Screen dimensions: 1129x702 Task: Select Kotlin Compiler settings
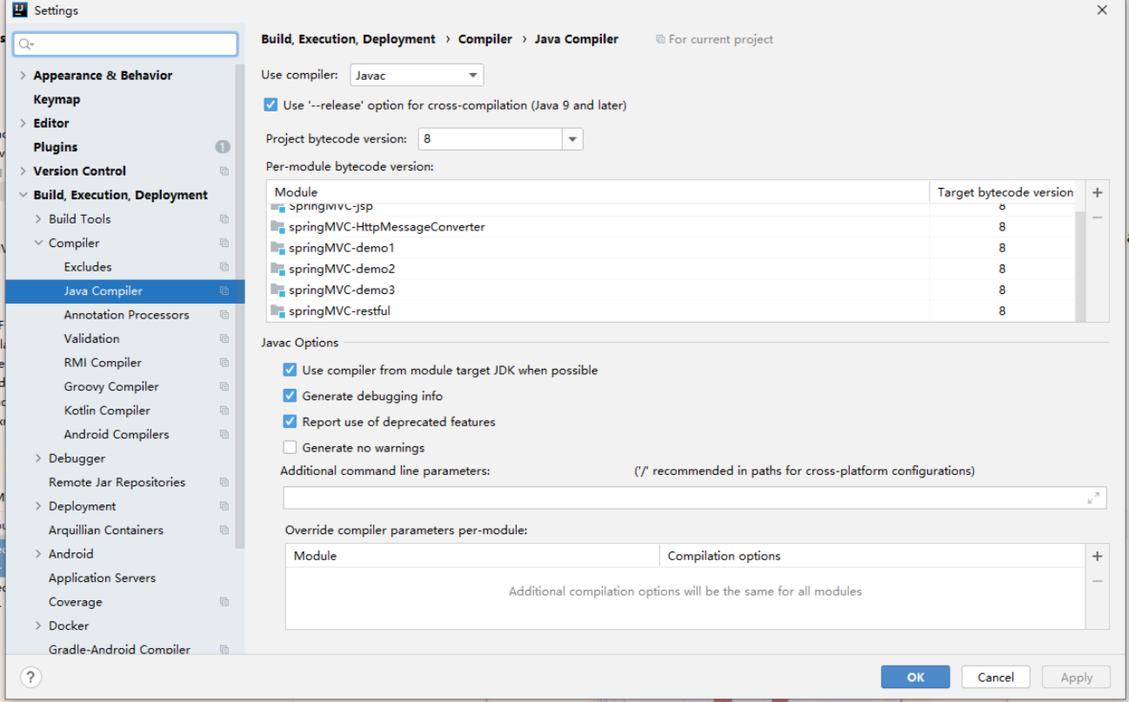(107, 411)
